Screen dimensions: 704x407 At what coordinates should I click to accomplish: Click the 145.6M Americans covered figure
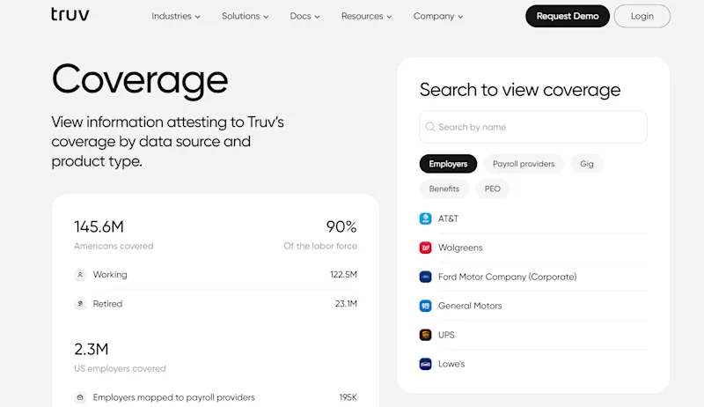pyautogui.click(x=99, y=226)
